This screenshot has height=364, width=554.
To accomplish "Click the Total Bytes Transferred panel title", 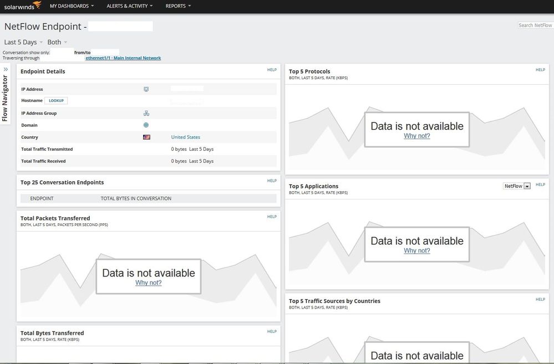I will click(x=52, y=333).
